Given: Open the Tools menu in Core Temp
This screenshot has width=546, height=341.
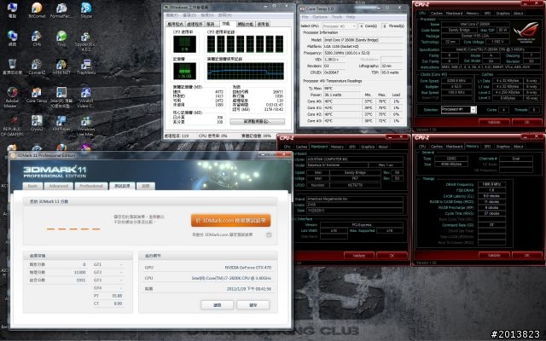Looking at the screenshot, I should tap(337, 17).
